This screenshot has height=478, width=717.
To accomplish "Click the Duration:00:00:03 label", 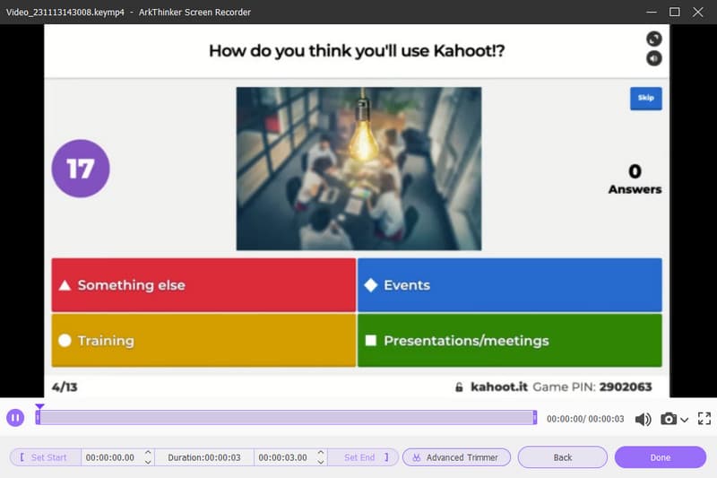I will 204,457.
